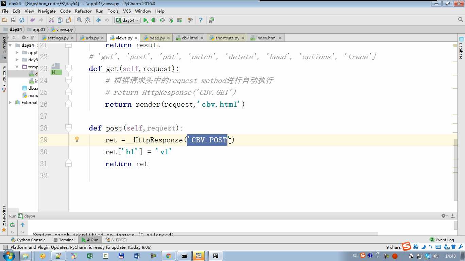Viewport: 465px width, 261px height.
Task: Click the blue Help question mark
Action: tap(201, 20)
